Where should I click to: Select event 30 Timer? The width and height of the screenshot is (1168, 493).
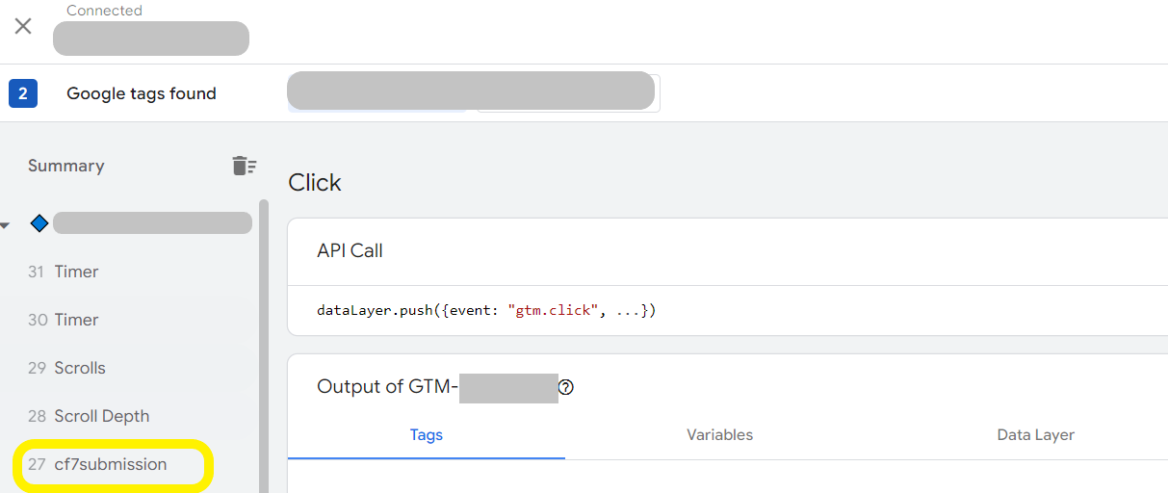pos(64,320)
